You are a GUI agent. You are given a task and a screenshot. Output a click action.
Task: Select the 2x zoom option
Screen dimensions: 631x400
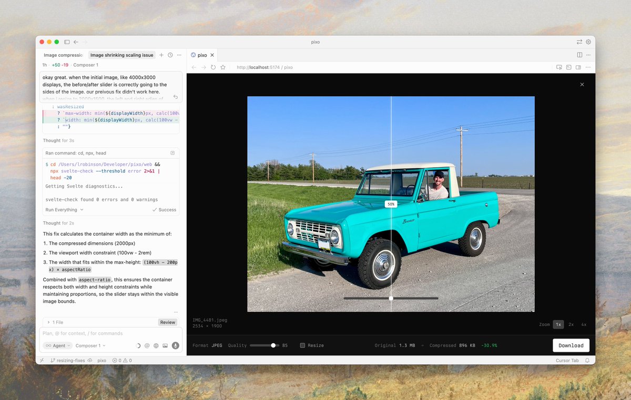coord(571,324)
